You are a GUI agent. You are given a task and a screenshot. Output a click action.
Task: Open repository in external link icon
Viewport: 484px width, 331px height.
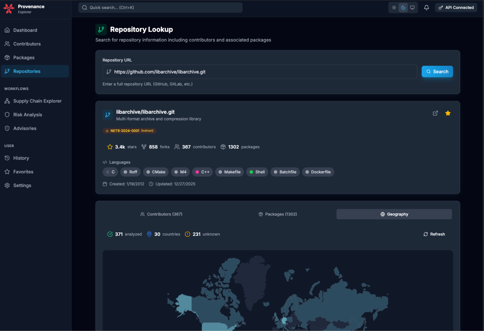435,113
